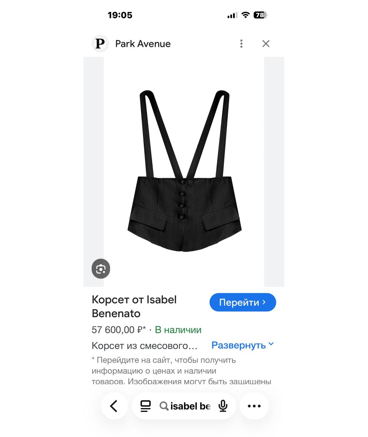The height and width of the screenshot is (437, 368).
Task: Click the Развернуть chevron arrow
Action: (x=271, y=344)
